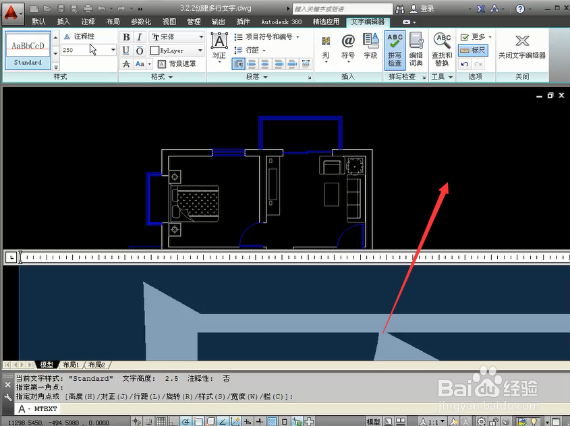Viewport: 570px width, 426px height.
Task: Expand the Format (格式) panel
Action: pyautogui.click(x=162, y=77)
